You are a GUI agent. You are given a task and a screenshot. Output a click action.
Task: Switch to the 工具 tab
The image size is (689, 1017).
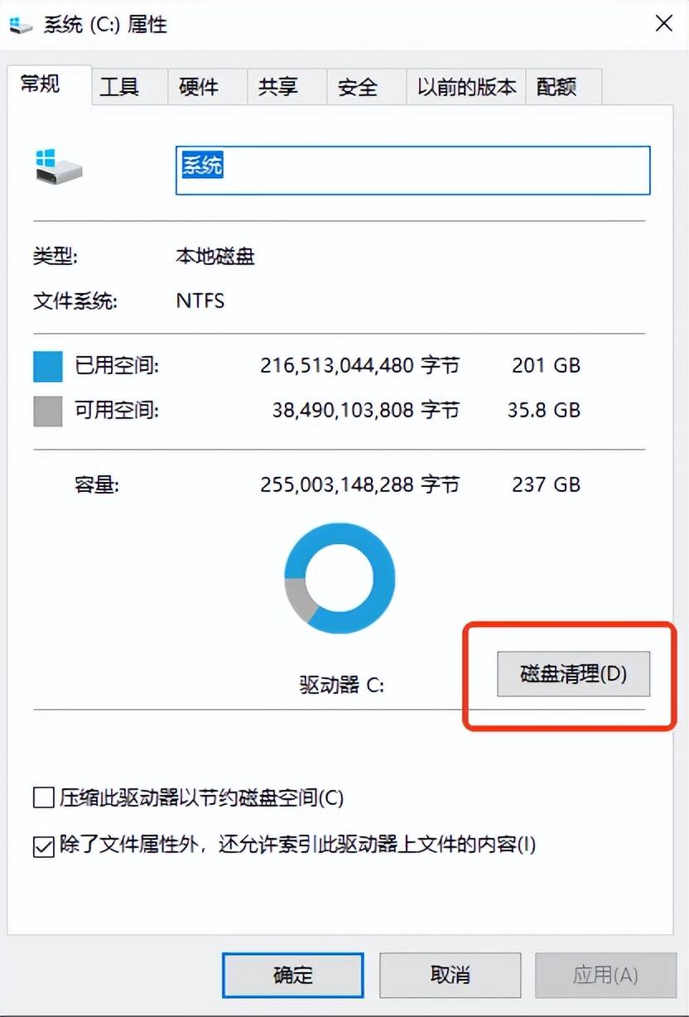tap(119, 87)
